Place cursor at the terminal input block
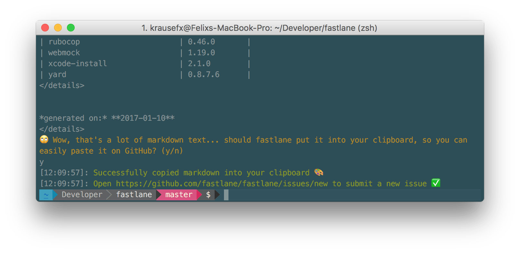Screen dimensions: 520x253 (226, 195)
